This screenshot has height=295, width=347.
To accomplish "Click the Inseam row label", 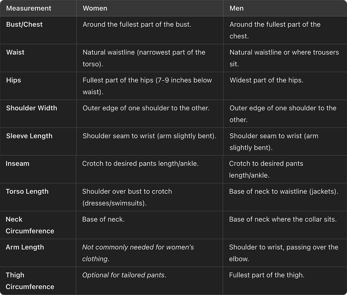I will click(x=18, y=164).
